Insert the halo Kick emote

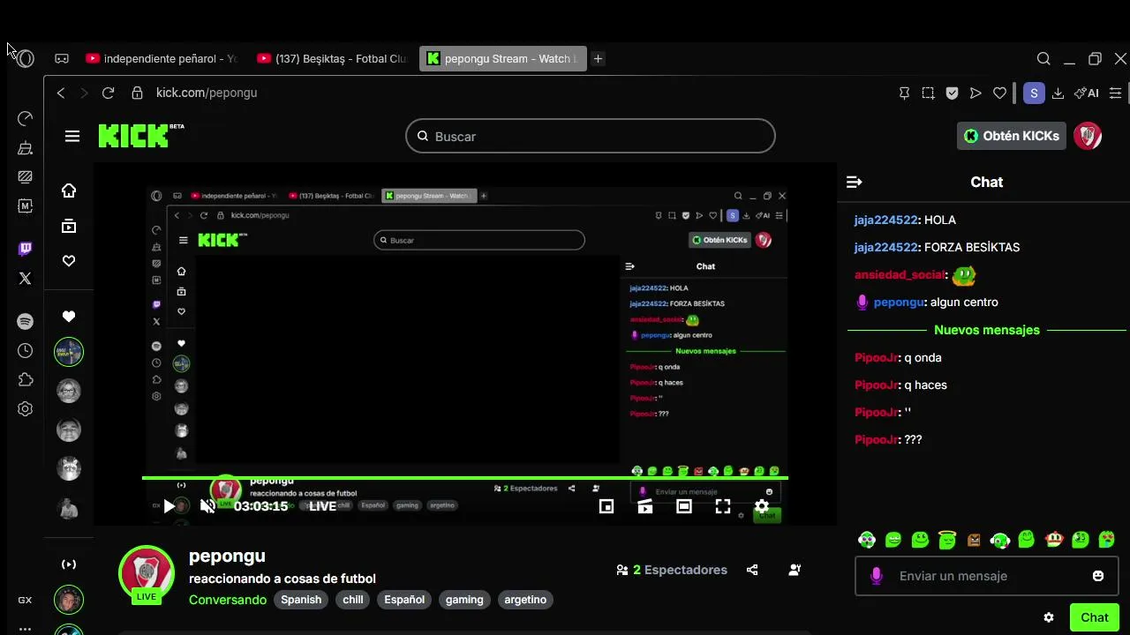click(947, 540)
